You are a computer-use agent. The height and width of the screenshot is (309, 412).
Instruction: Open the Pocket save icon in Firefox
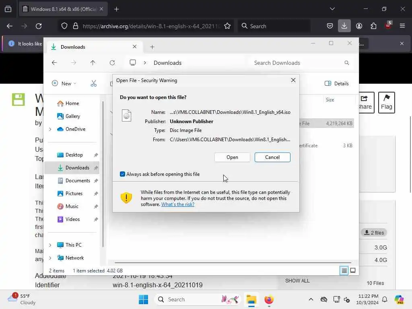[330, 26]
